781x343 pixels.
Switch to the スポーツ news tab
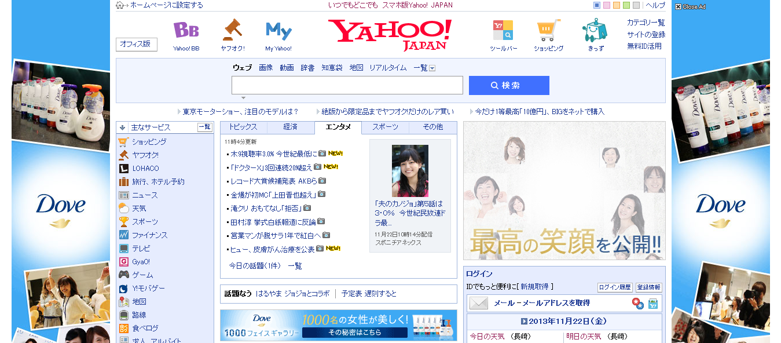[x=385, y=127]
